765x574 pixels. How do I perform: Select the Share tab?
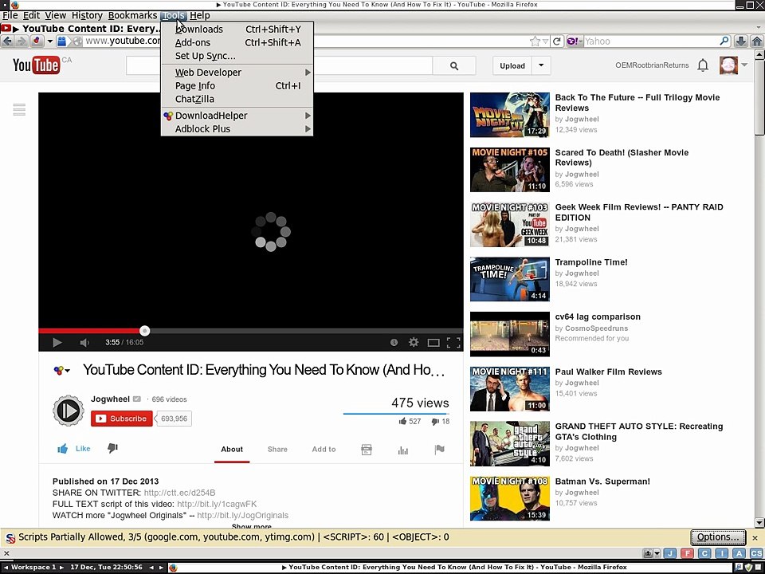[x=277, y=450]
